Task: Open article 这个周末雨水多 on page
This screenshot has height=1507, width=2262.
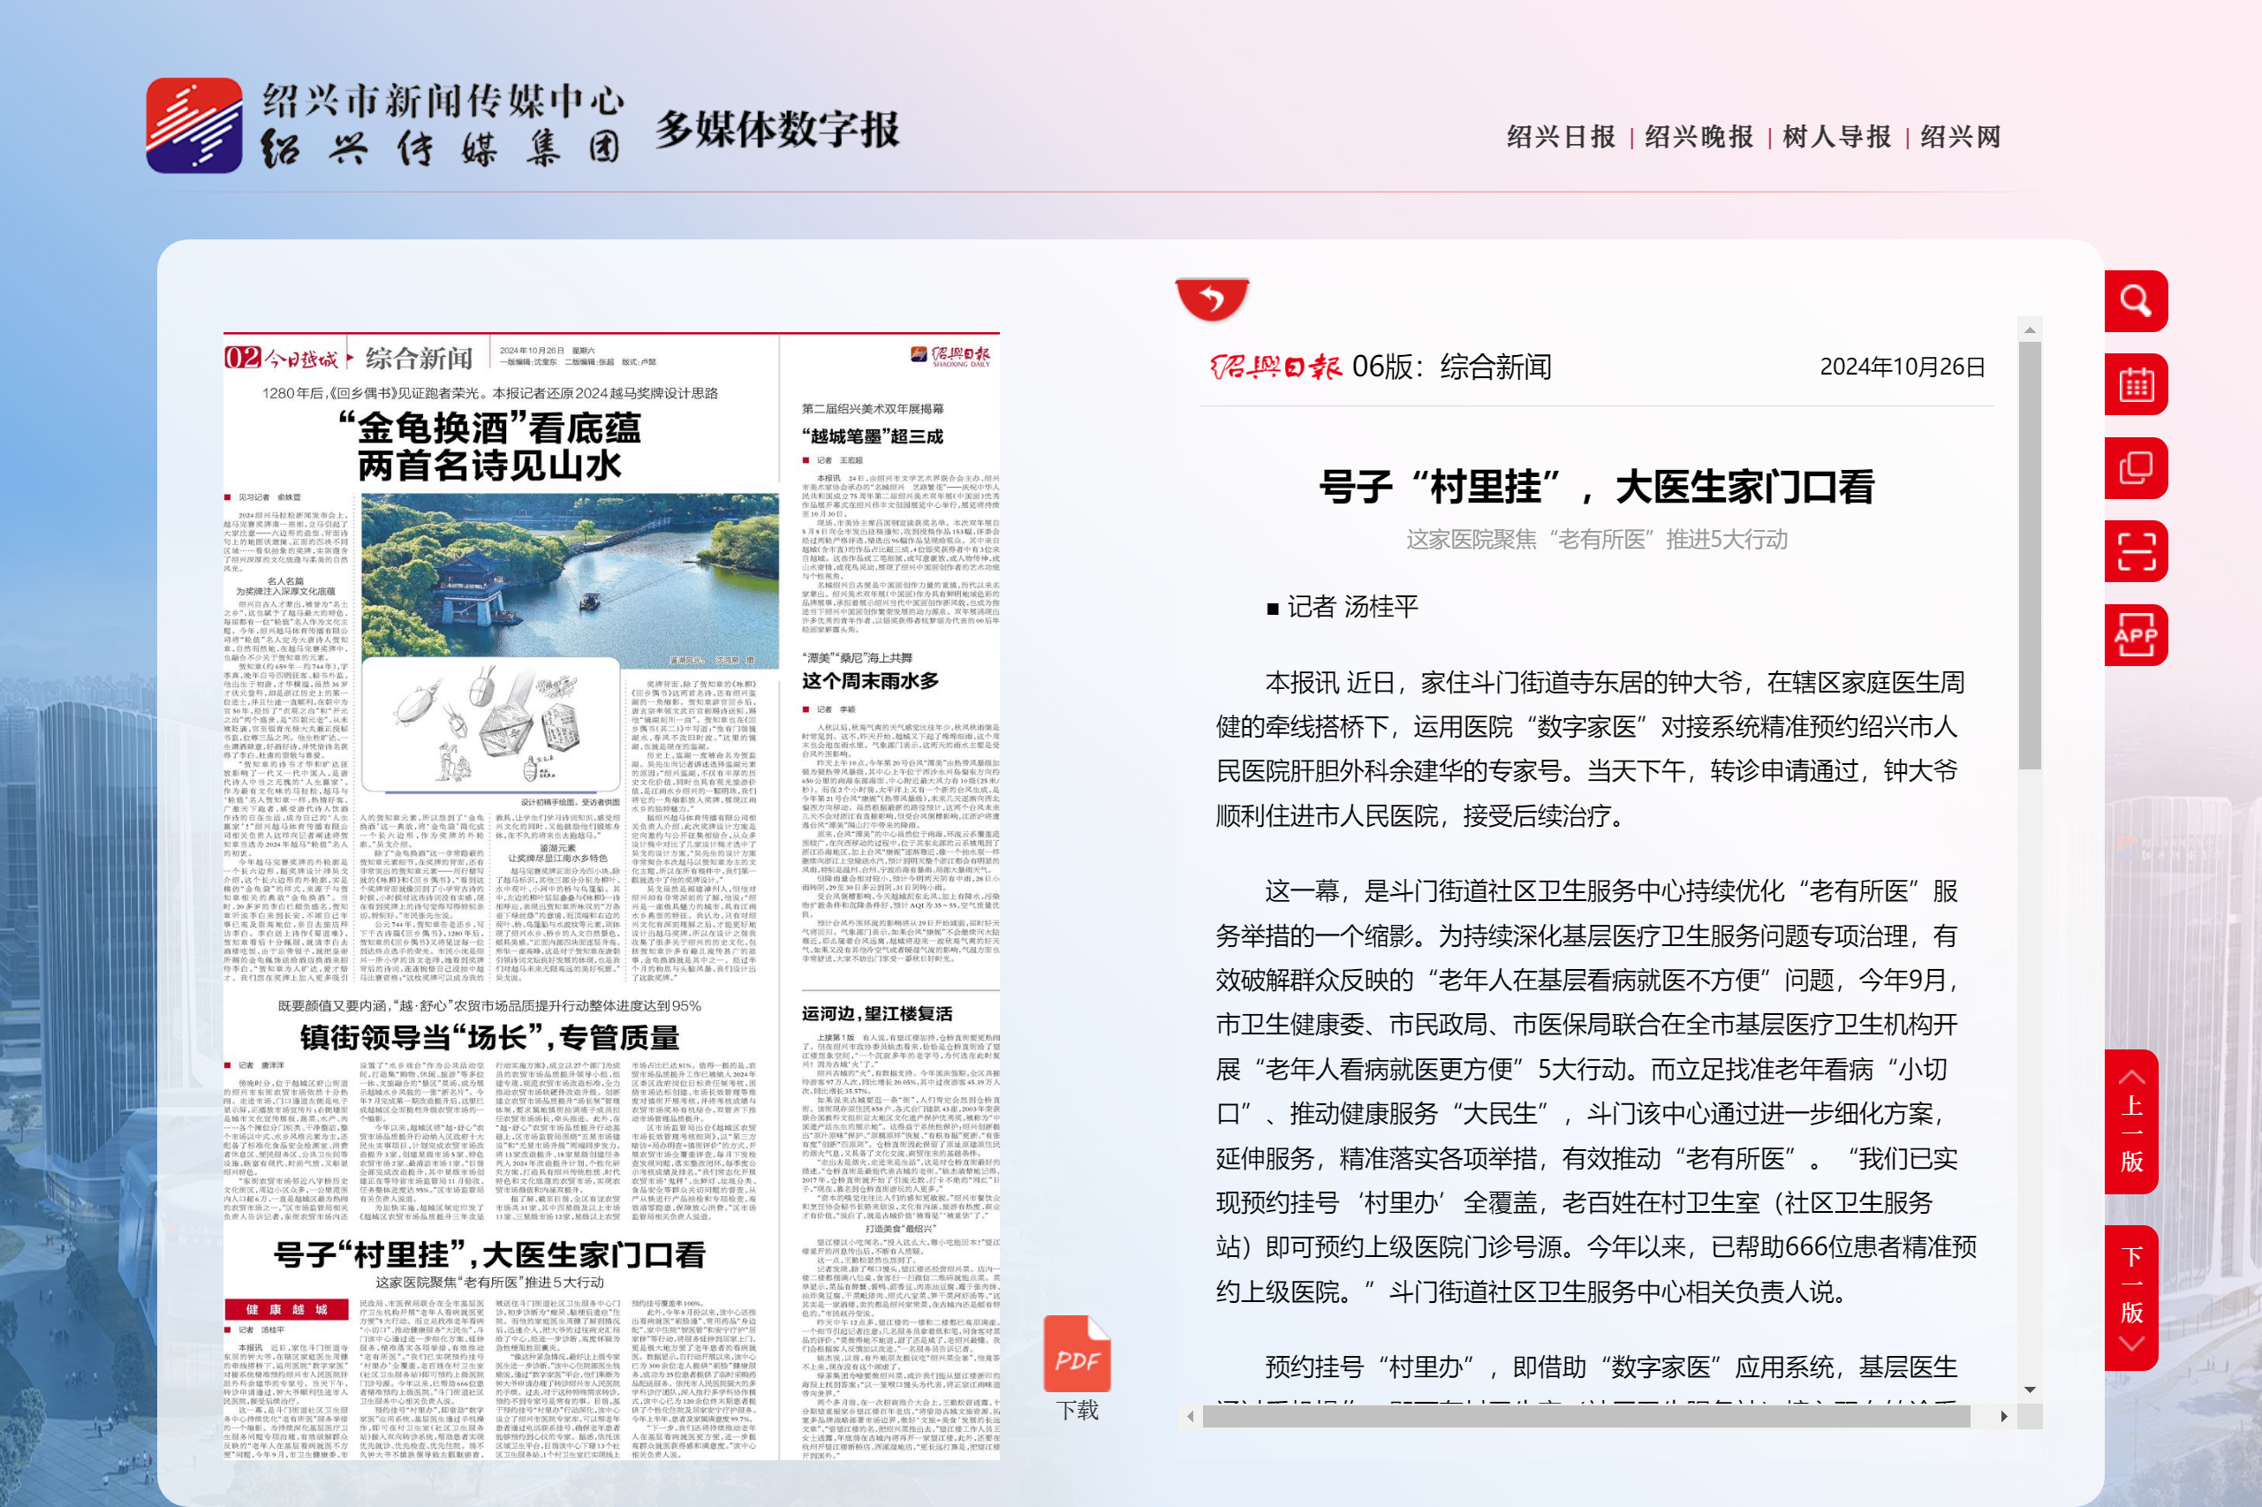Action: (x=870, y=681)
